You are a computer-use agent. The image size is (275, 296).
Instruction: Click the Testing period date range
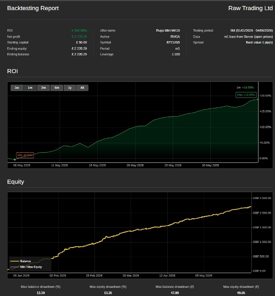click(252, 31)
